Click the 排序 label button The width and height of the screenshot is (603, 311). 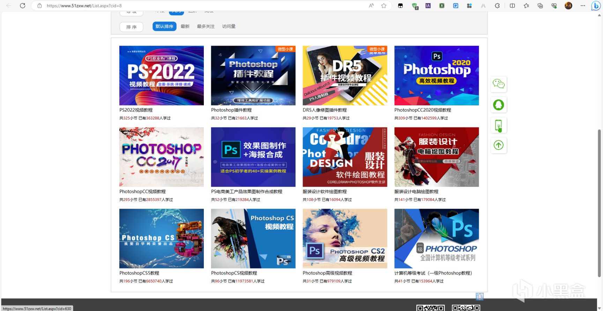click(x=132, y=27)
